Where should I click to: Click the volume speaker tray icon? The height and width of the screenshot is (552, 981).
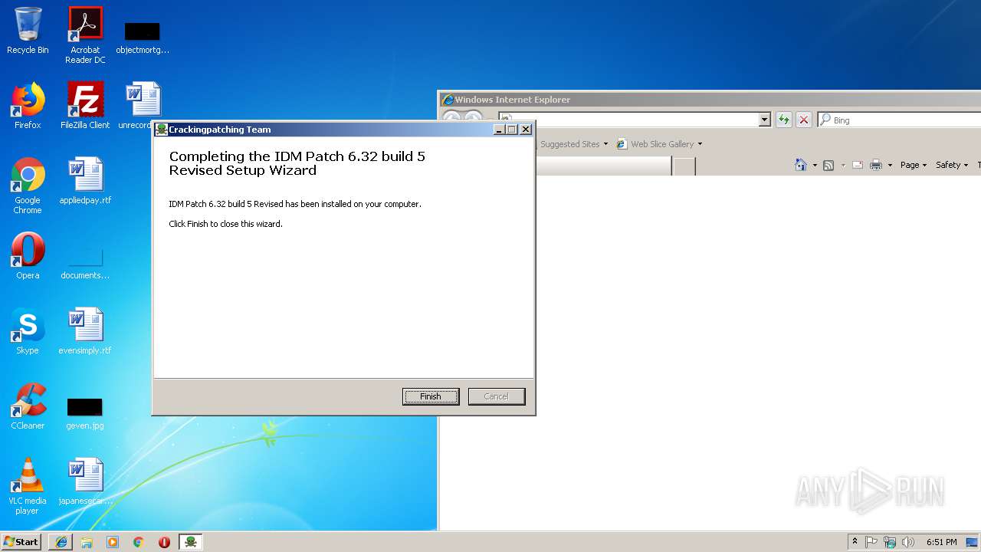coord(908,542)
